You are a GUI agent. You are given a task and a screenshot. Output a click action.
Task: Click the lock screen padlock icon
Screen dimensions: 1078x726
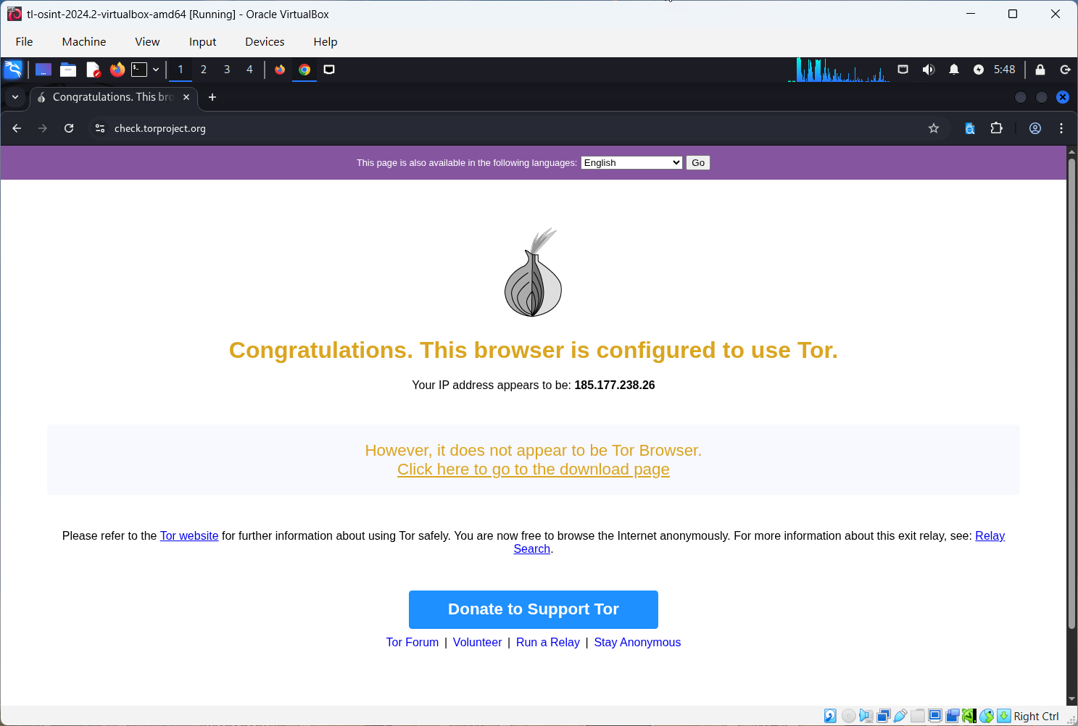coord(1040,70)
